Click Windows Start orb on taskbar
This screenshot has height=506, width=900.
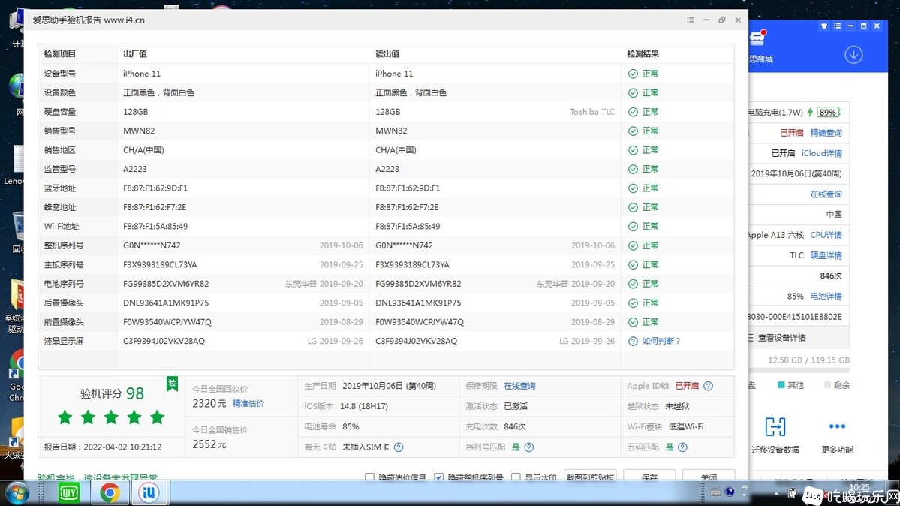(17, 492)
